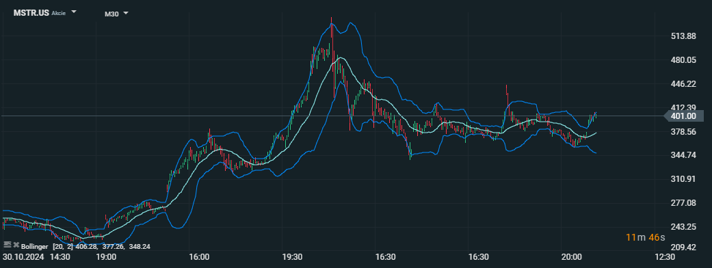
Task: Click the Bollinger indicator name label
Action: 34,246
